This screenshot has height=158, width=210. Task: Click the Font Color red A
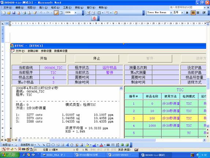(x=101, y=145)
